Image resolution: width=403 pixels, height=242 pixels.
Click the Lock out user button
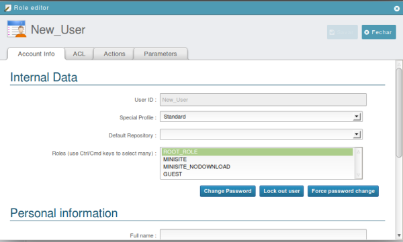[281, 191]
